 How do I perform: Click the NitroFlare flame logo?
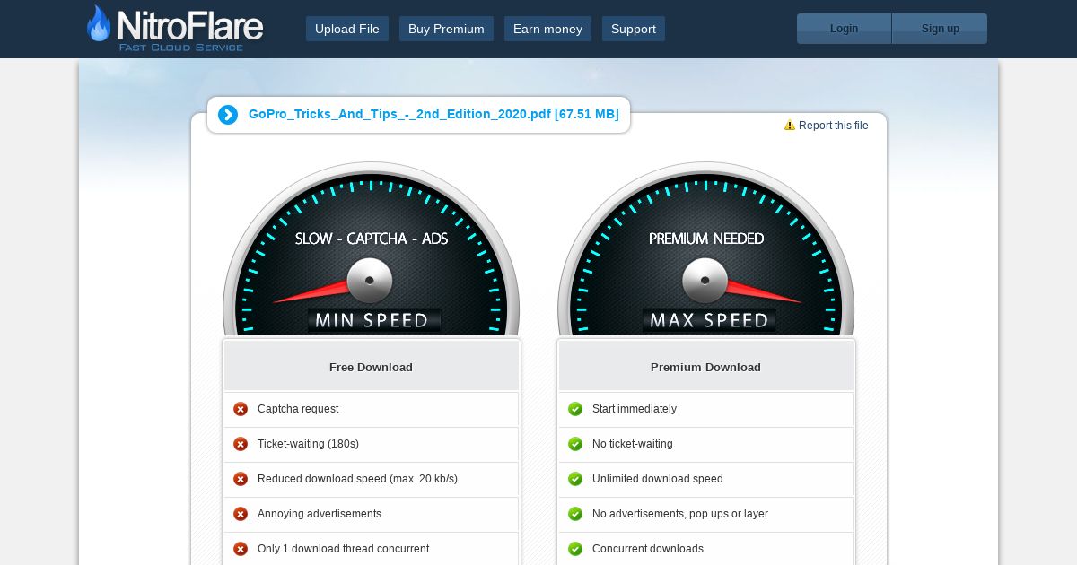pyautogui.click(x=175, y=28)
